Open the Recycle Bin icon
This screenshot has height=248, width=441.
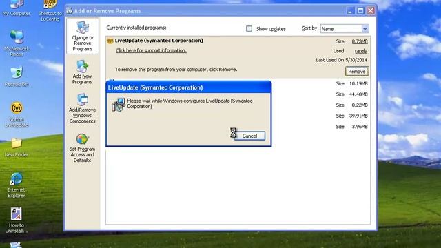point(17,76)
